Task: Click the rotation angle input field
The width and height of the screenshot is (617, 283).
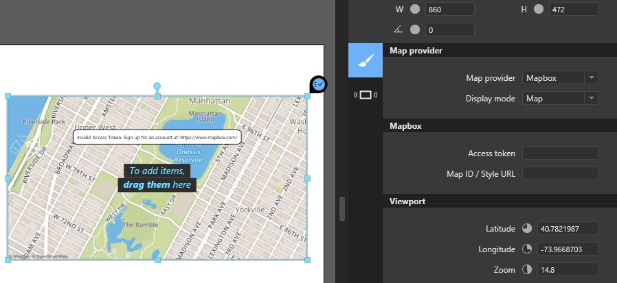Action: (x=449, y=29)
